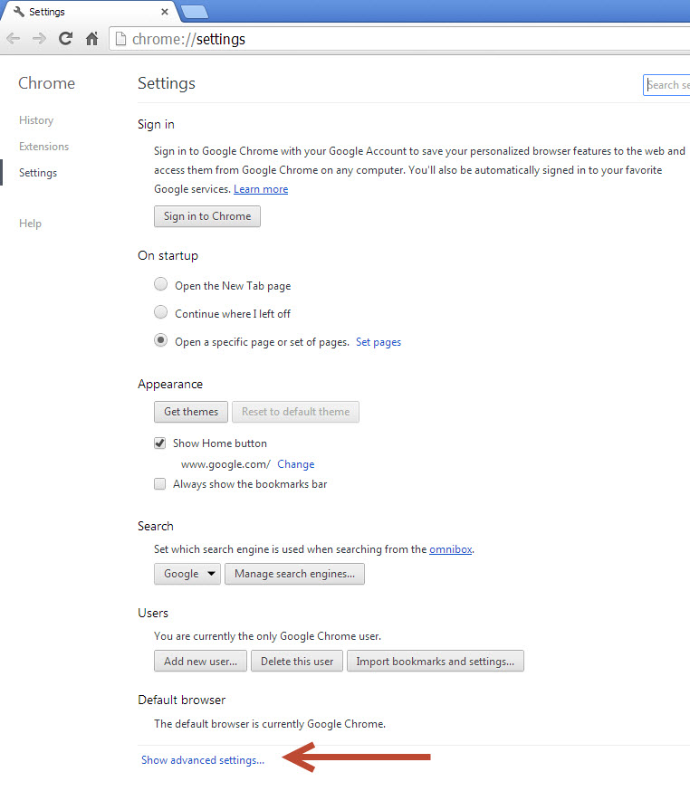Click Delete this user button
690x810 pixels.
297,662
